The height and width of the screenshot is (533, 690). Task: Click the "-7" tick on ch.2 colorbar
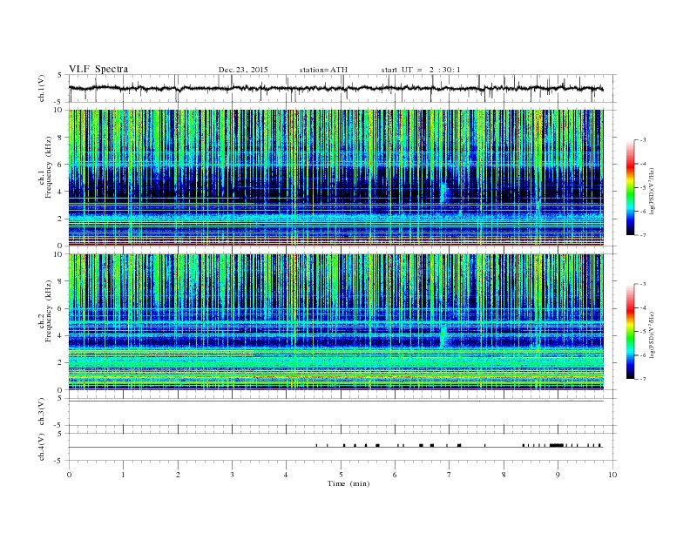point(643,379)
